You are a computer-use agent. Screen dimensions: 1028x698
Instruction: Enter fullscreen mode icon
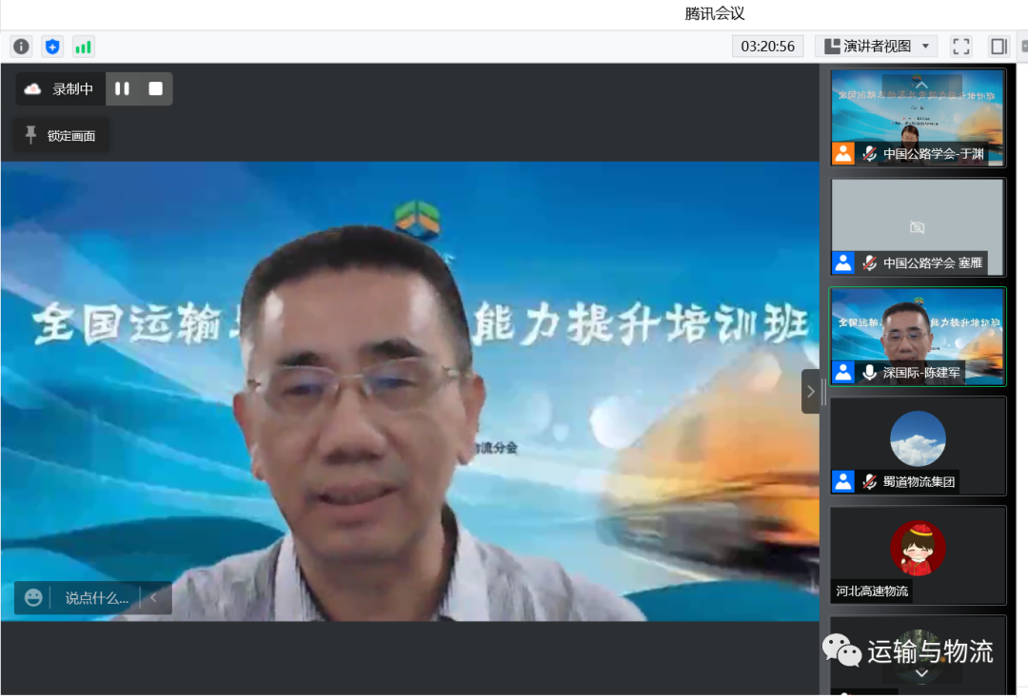coord(961,47)
